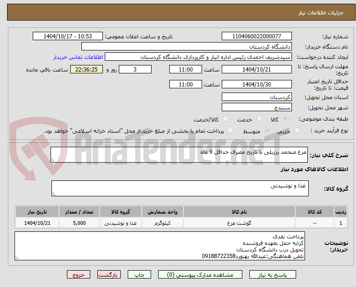Click the buyer name field دانشگاه کردستان
Viewport: 356px width, 287px height.
click(x=186, y=47)
